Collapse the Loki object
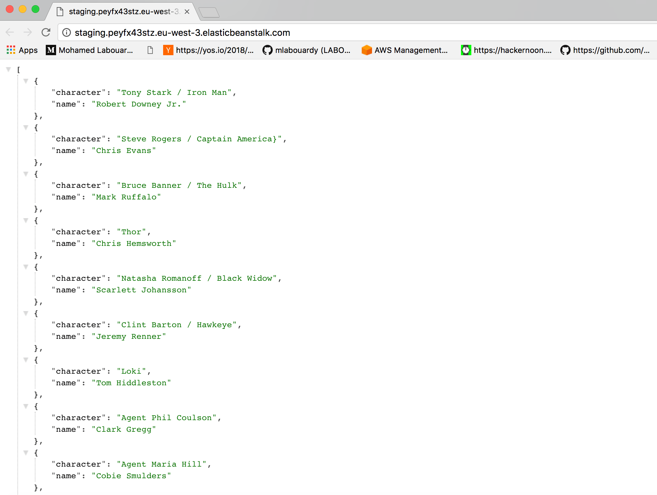 click(26, 359)
